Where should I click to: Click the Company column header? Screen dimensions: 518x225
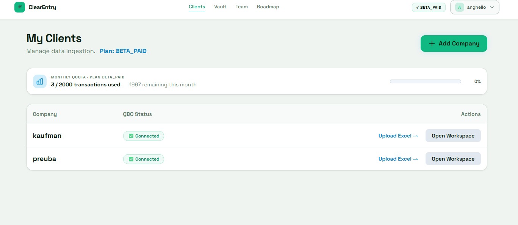45,114
